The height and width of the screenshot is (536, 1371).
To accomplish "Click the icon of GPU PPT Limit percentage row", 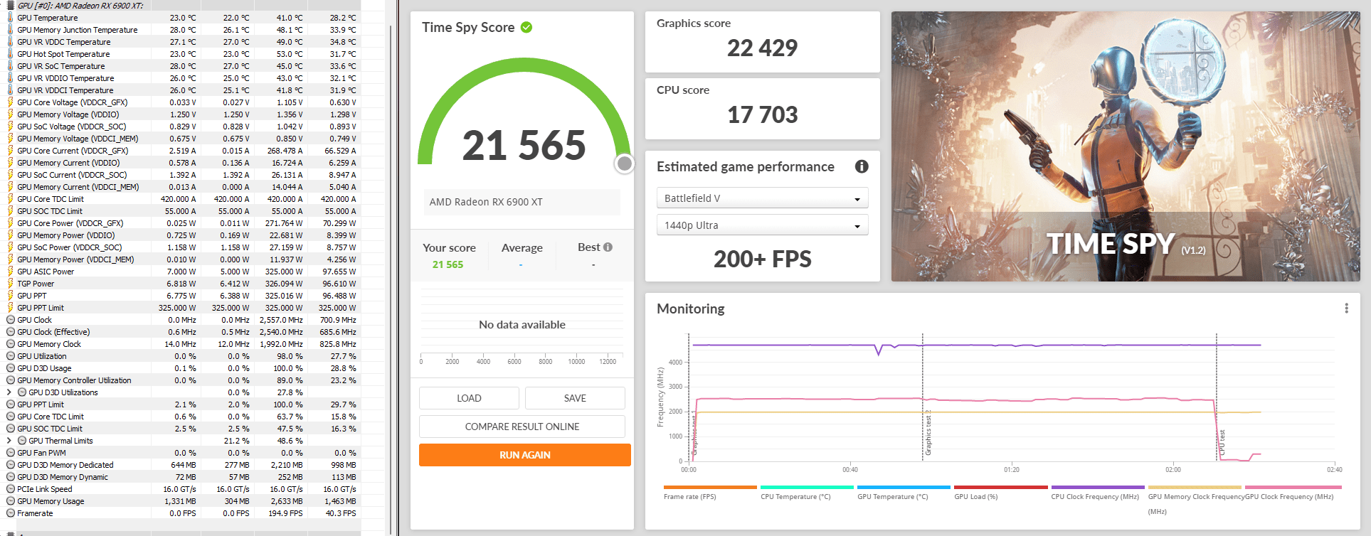I will 10,404.
